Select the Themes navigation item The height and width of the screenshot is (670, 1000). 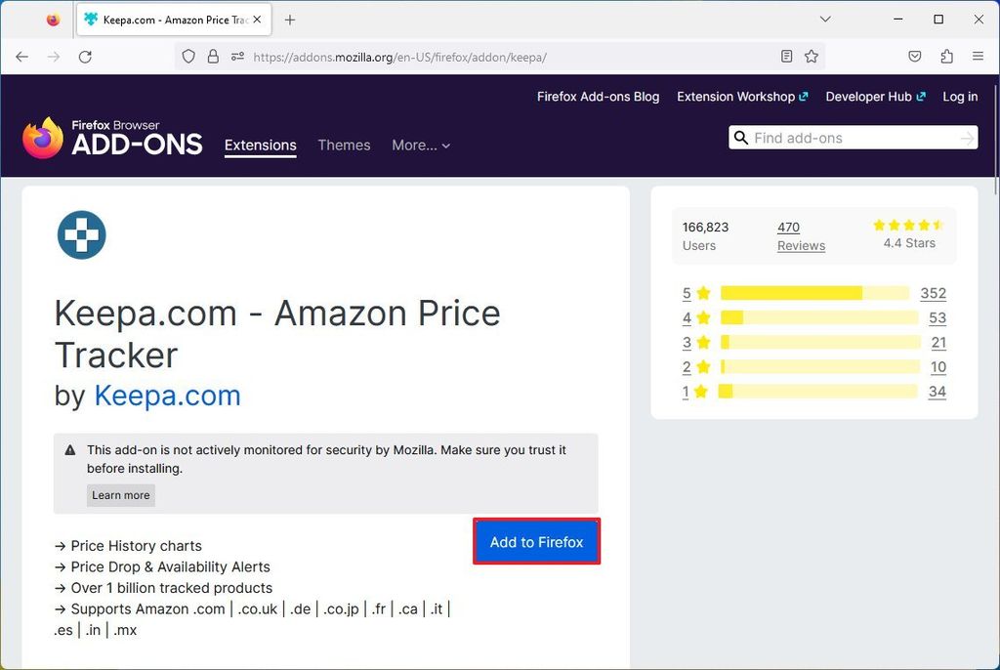[344, 145]
